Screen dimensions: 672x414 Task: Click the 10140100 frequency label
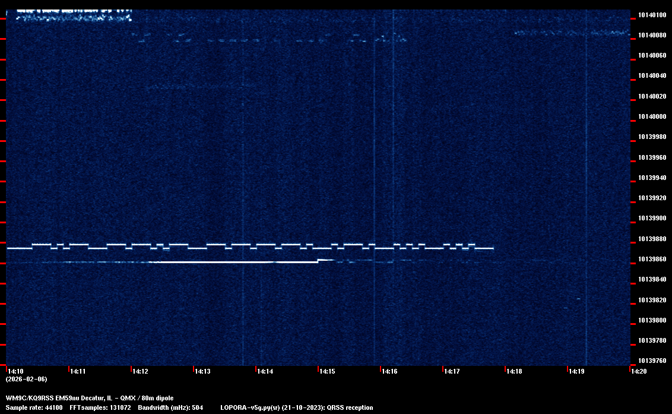point(651,15)
